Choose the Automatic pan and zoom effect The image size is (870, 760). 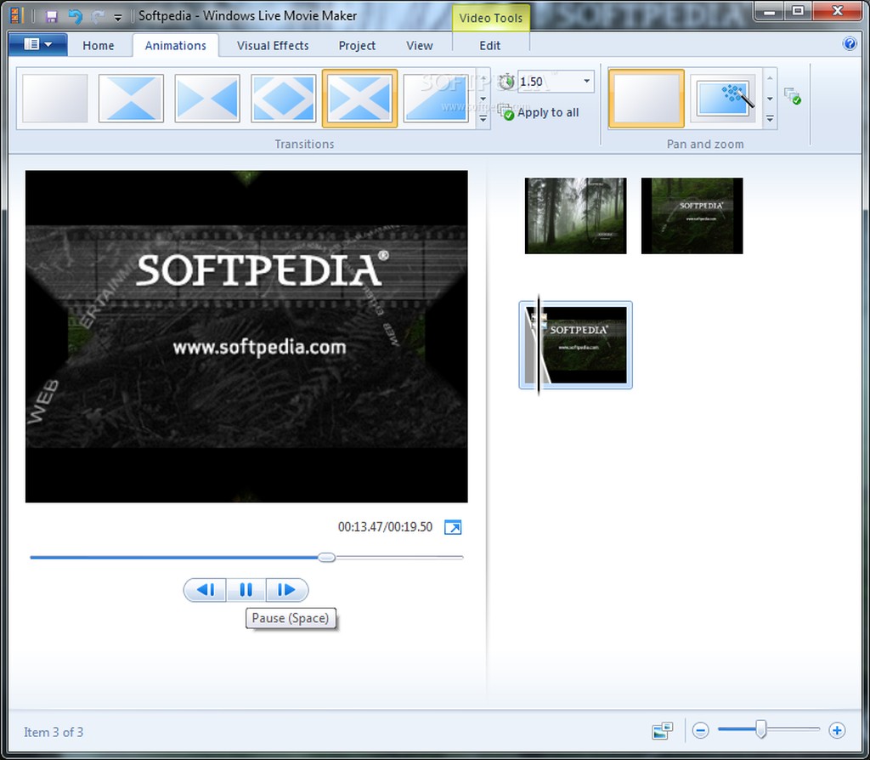(723, 99)
